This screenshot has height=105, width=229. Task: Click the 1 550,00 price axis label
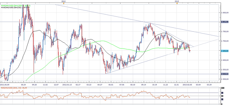[x=224, y=70]
